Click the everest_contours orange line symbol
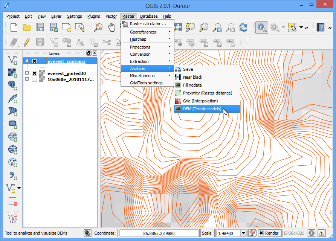The image size is (336, 241). pos(43,67)
